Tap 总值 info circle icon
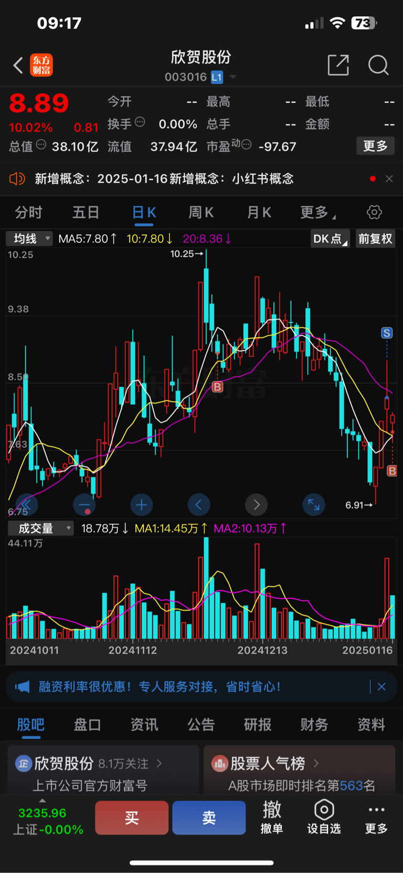 click(x=41, y=144)
